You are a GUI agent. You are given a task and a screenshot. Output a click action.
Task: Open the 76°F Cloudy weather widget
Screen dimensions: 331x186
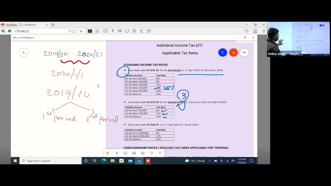tap(195, 161)
